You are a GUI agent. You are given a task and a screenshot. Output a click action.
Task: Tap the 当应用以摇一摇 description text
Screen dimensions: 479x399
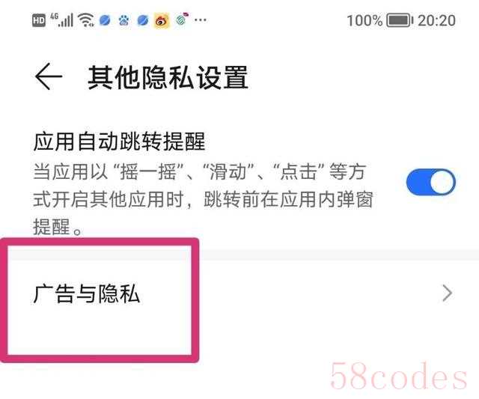click(203, 199)
